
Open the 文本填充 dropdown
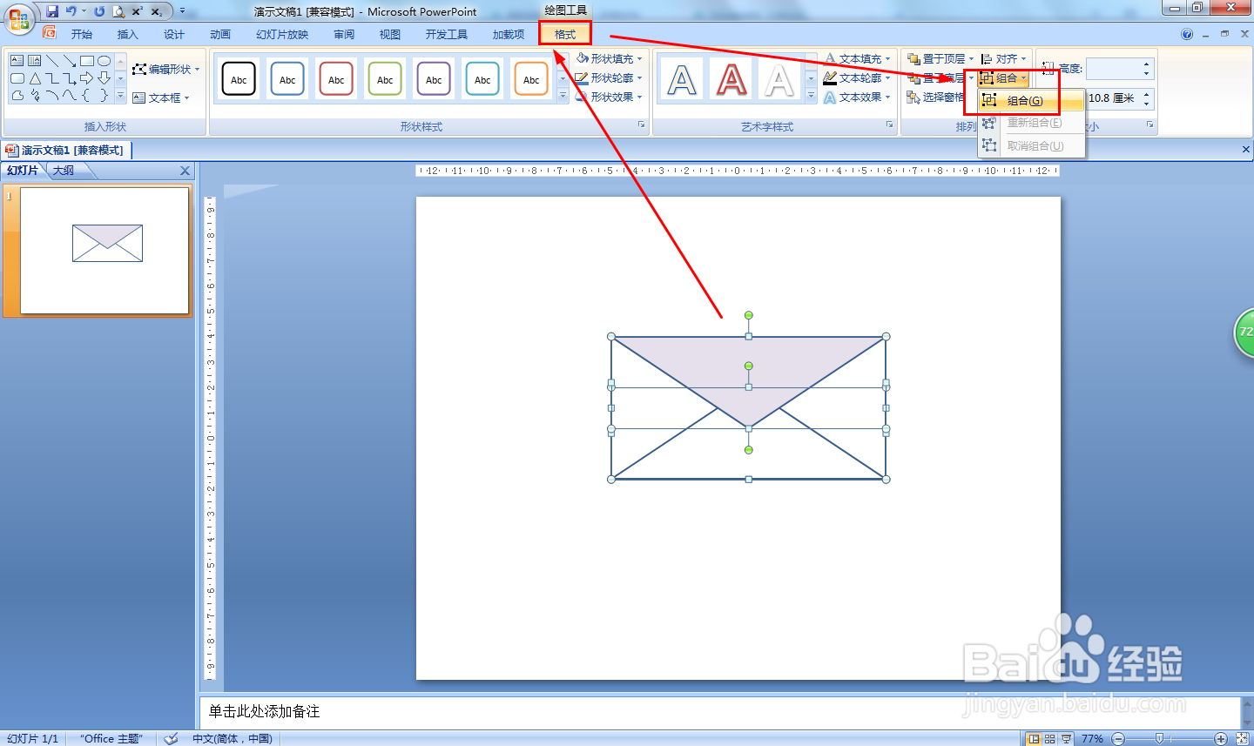coord(858,58)
